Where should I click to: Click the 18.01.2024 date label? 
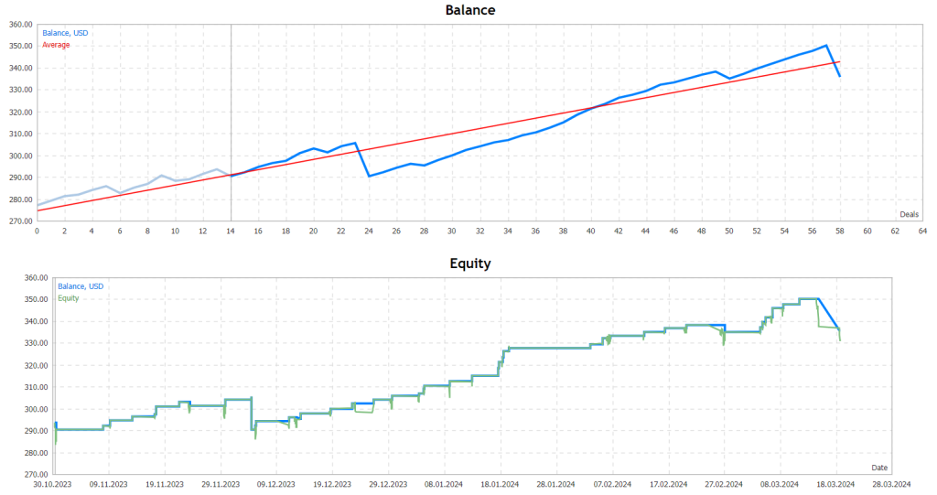[x=500, y=485]
